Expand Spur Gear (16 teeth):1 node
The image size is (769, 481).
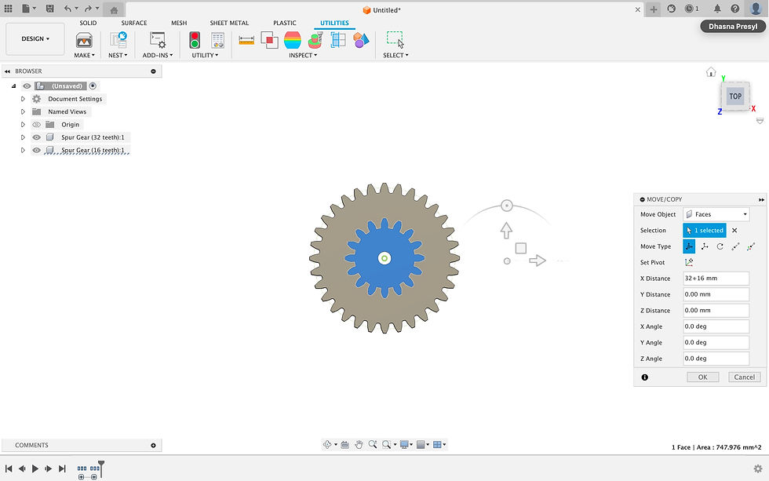[x=23, y=150]
